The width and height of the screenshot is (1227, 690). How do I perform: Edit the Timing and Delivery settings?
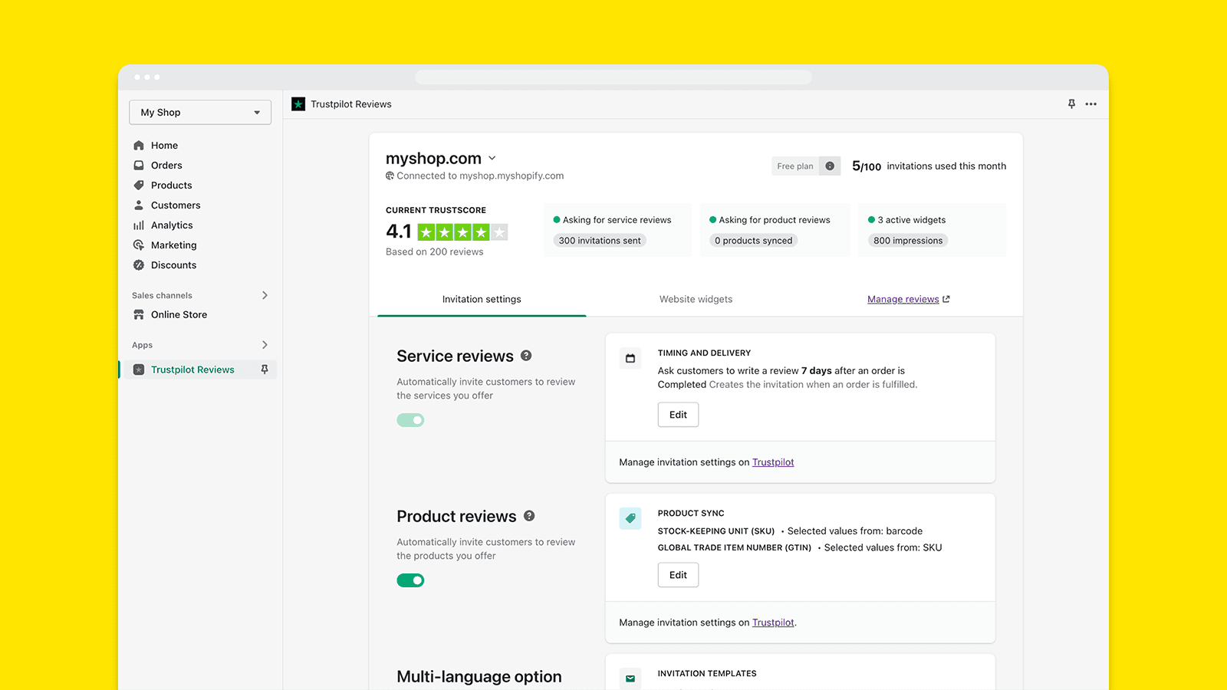point(677,414)
